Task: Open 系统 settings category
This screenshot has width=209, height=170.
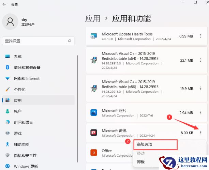Action: pos(38,57)
